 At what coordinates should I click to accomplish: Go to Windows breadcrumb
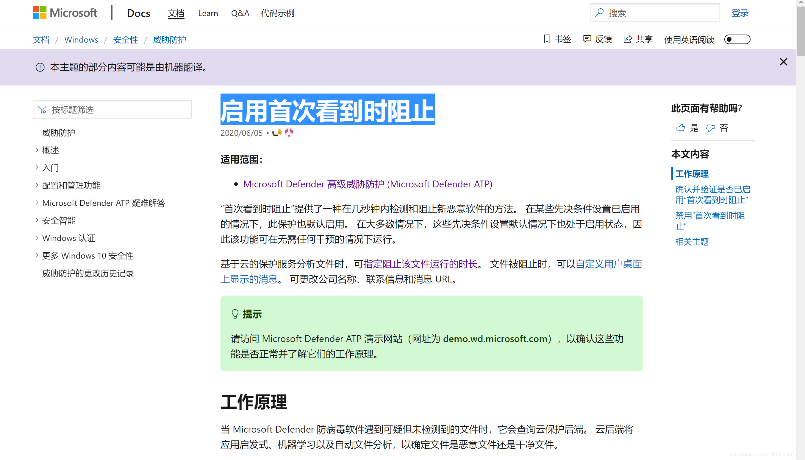pos(81,40)
